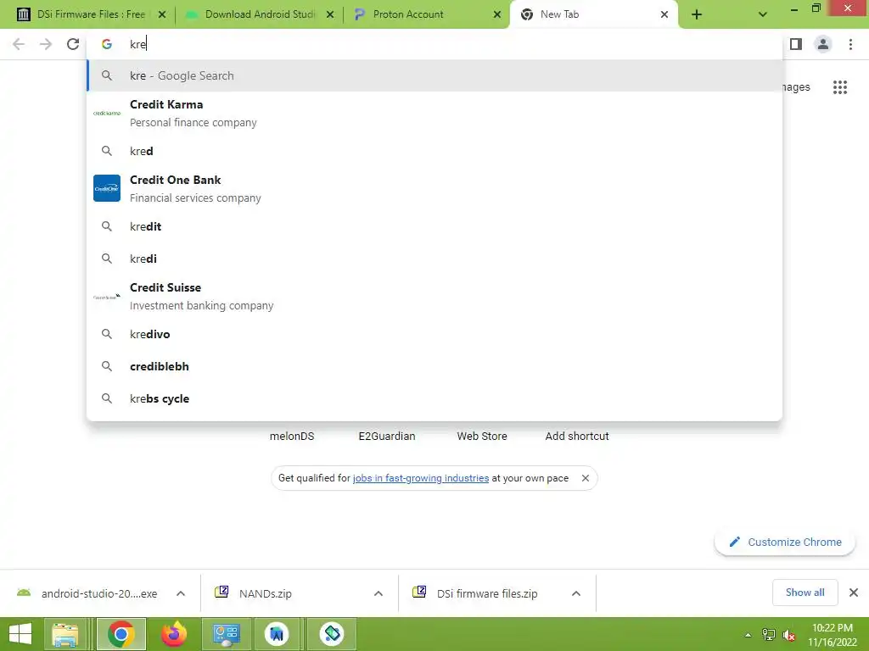The height and width of the screenshot is (651, 869).
Task: Close the Download Android Studio tab
Action: click(330, 15)
